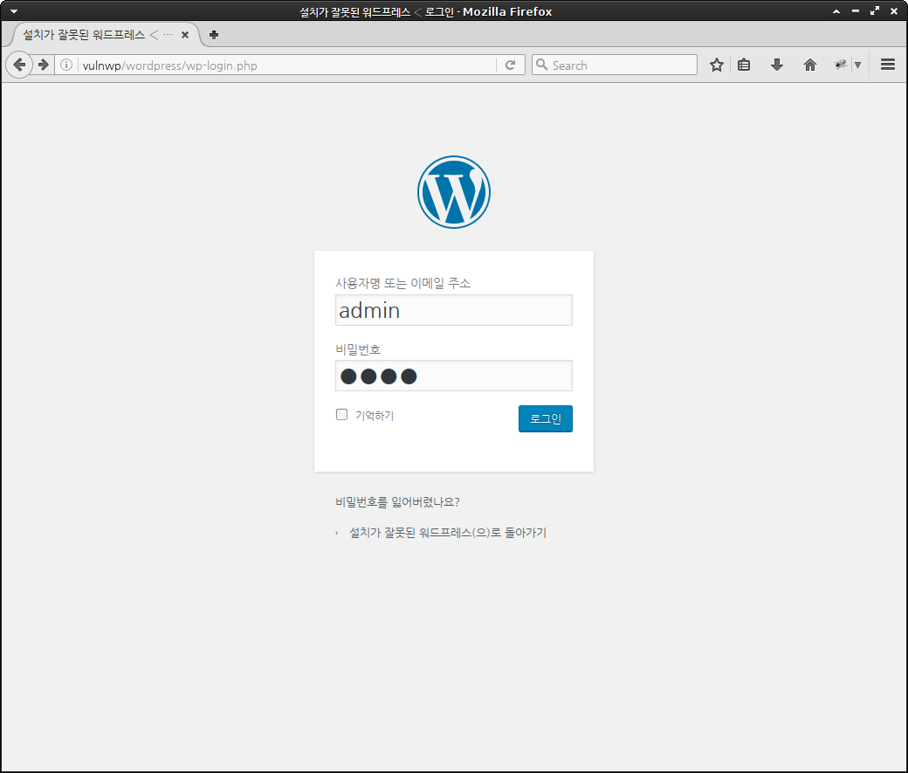Show bookmarks list icon
908x773 pixels.
[744, 65]
